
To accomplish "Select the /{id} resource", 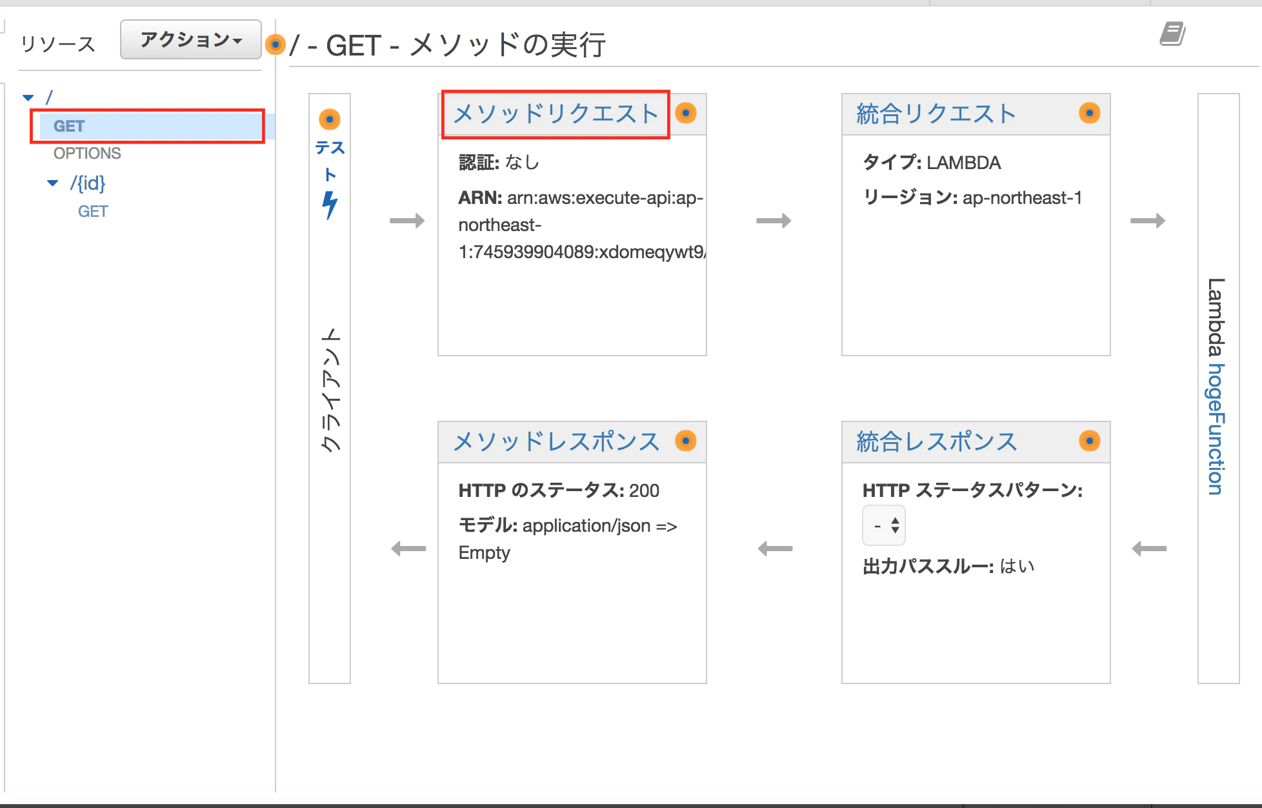I will click(x=88, y=183).
